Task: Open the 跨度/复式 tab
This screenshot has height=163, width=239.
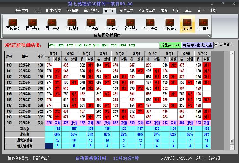Action: point(54,10)
